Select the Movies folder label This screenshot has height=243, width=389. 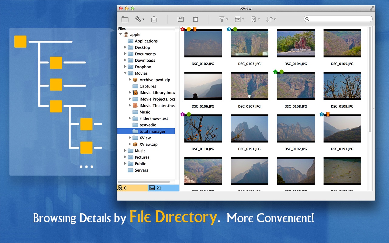coord(141,73)
